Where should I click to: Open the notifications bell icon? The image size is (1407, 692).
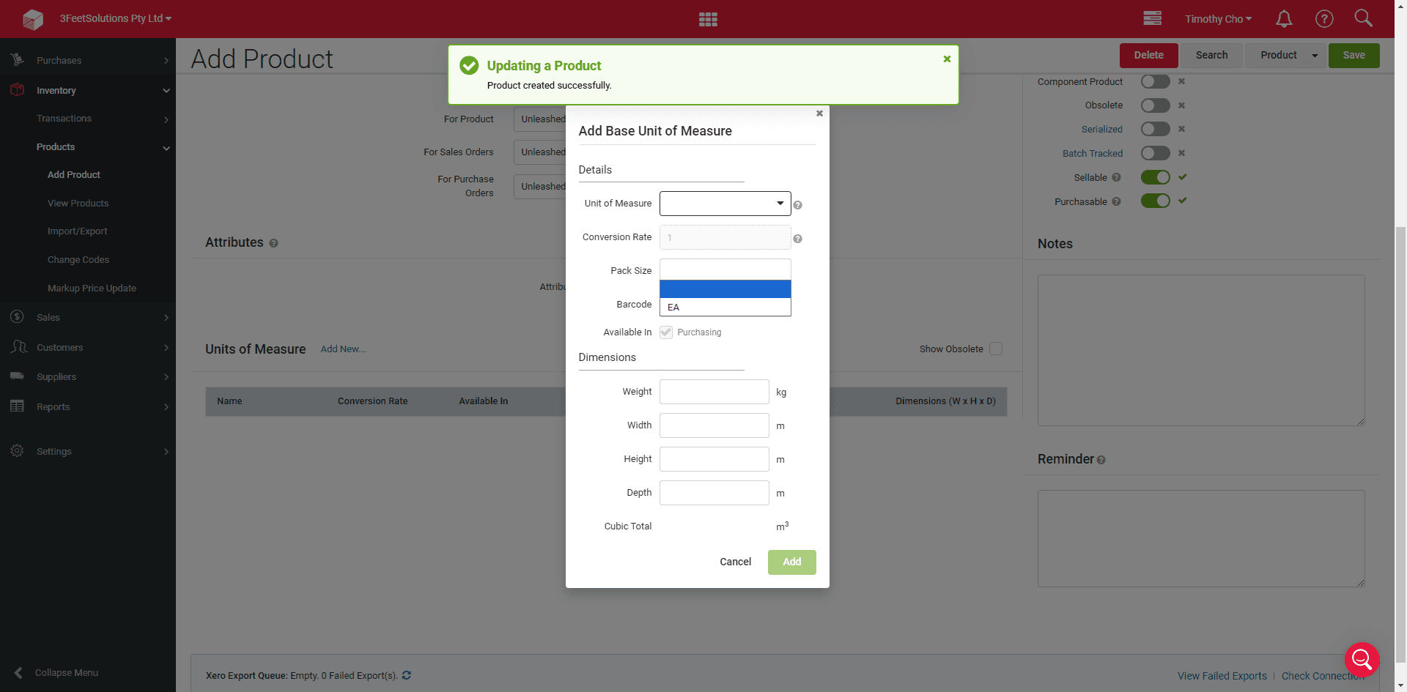click(1284, 19)
